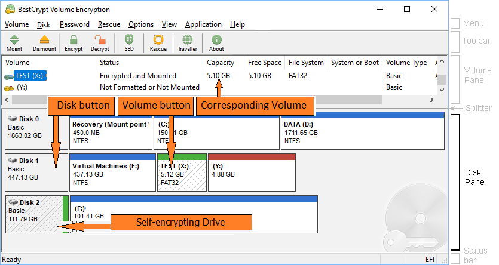Select the (Y:) 4.88 GB partition
This screenshot has height=265, width=499.
point(252,172)
